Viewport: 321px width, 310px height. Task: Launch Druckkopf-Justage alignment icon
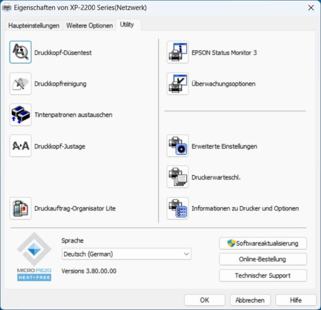click(20, 146)
